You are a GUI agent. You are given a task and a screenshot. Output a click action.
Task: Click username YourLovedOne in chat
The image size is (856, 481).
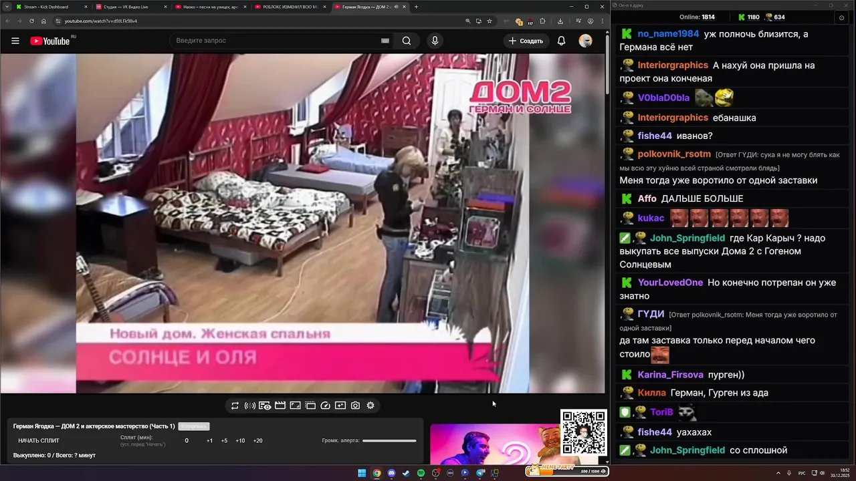[670, 283]
